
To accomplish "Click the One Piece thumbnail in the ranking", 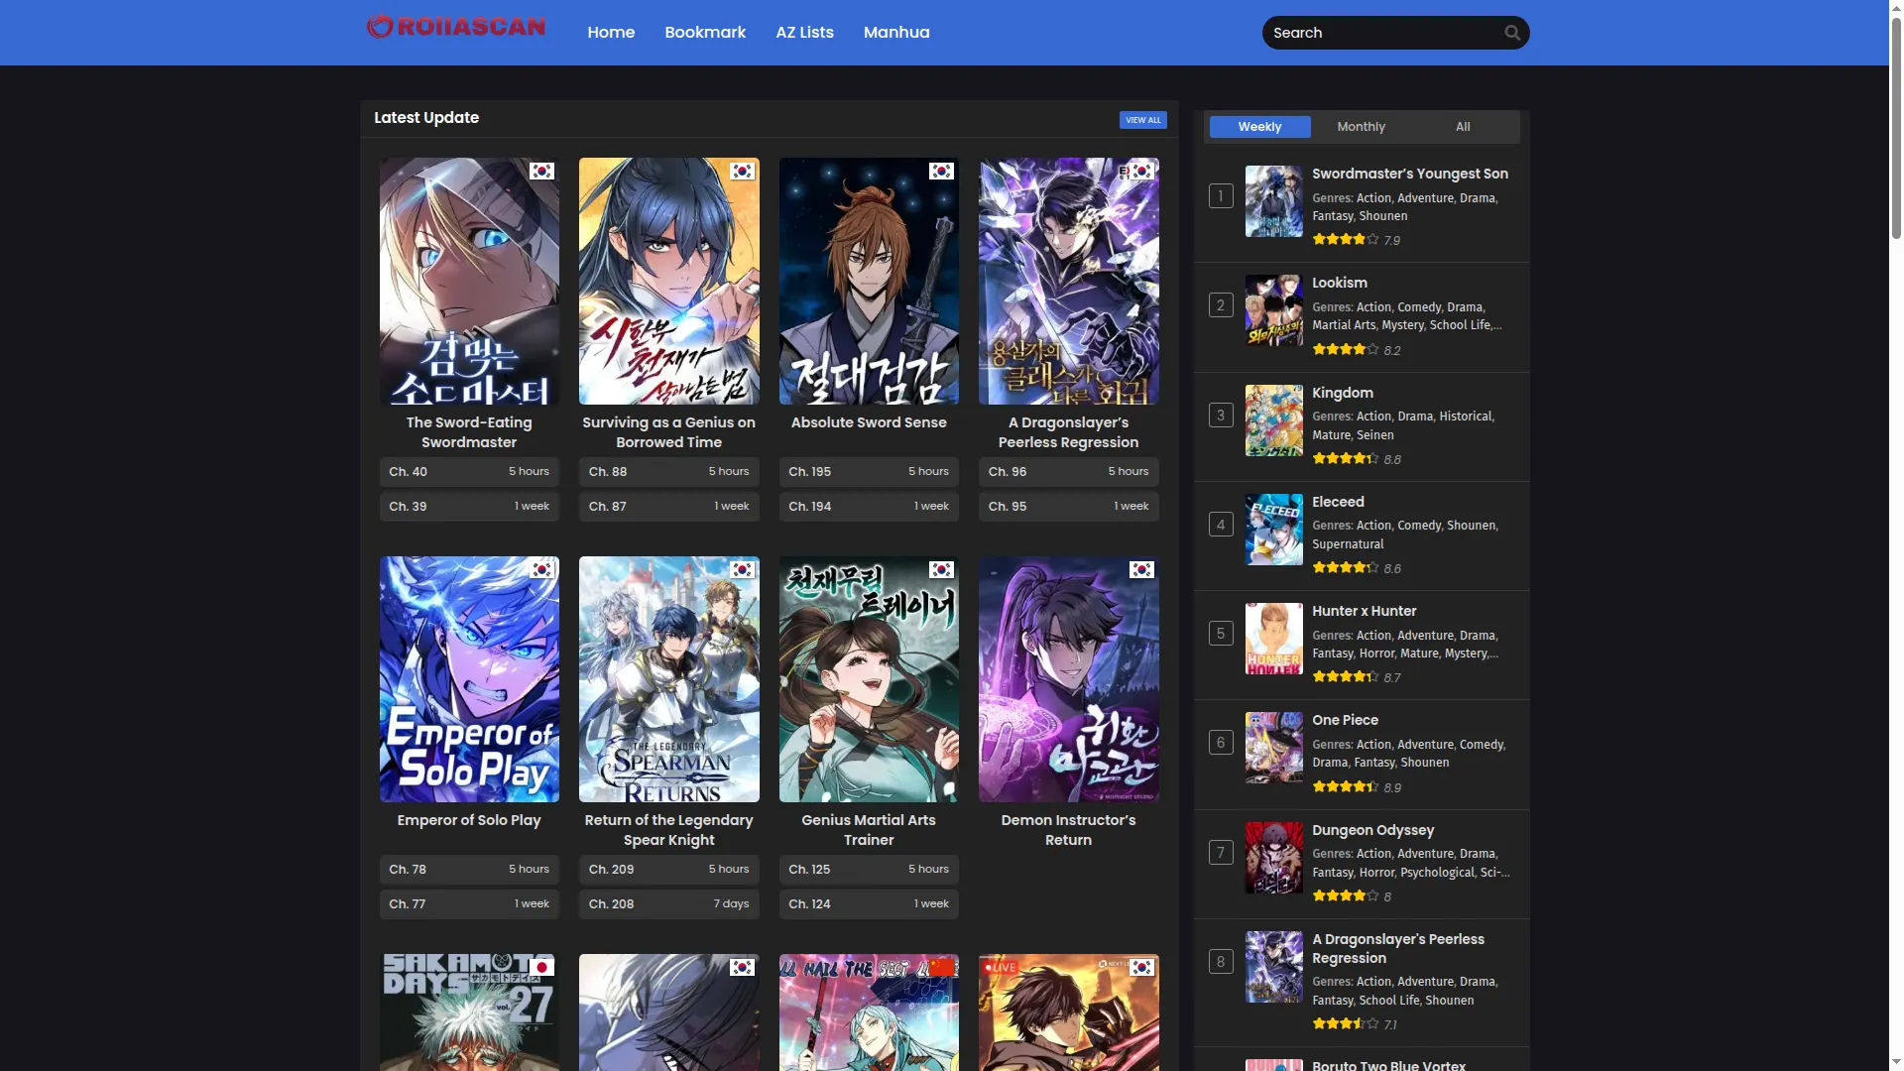I will pos(1274,748).
